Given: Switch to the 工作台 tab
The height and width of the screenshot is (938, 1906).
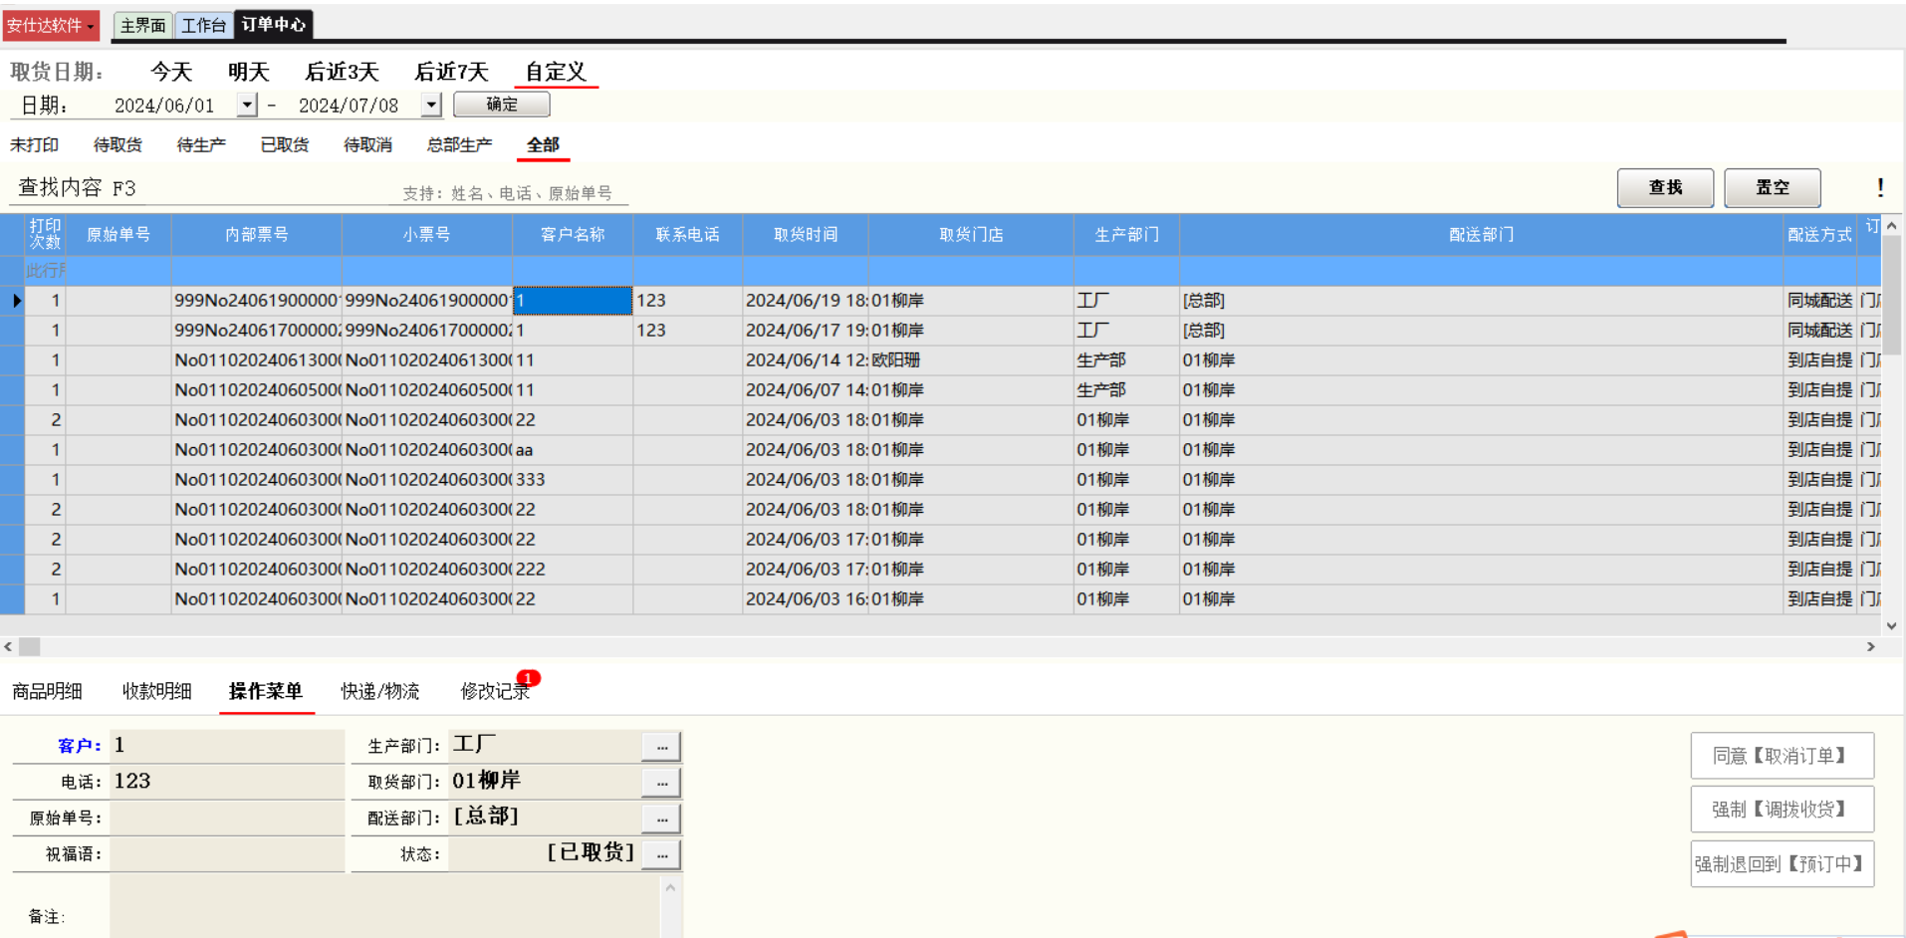Looking at the screenshot, I should click(203, 25).
